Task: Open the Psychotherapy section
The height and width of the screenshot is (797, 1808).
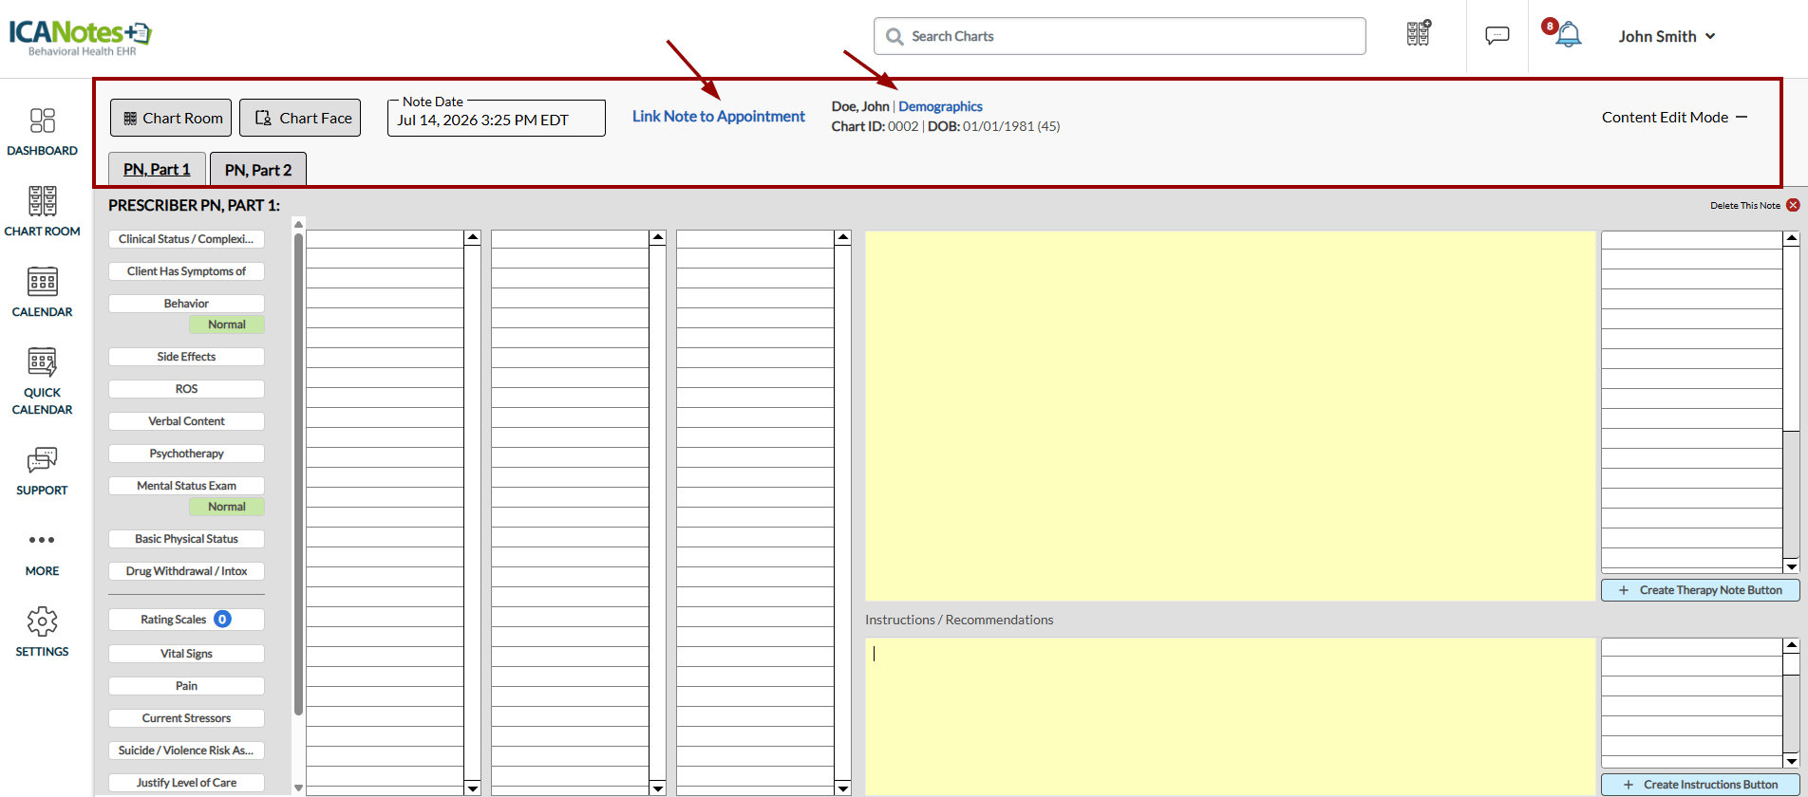Action: coord(186,454)
